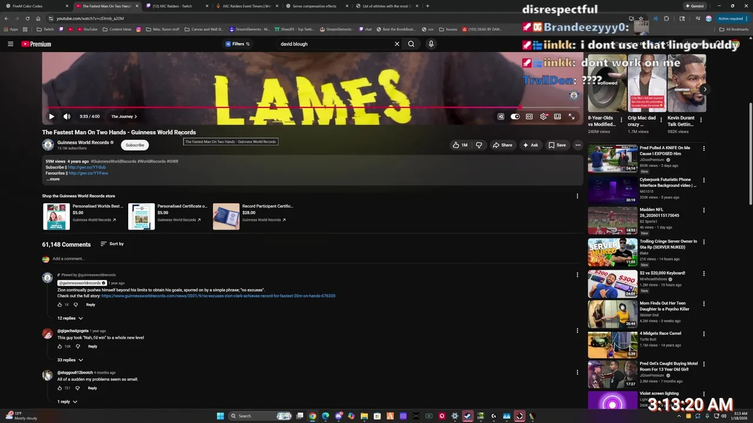The image size is (753, 423).
Task: Open the gwr.co/YT-Sub link
Action: pos(87,167)
